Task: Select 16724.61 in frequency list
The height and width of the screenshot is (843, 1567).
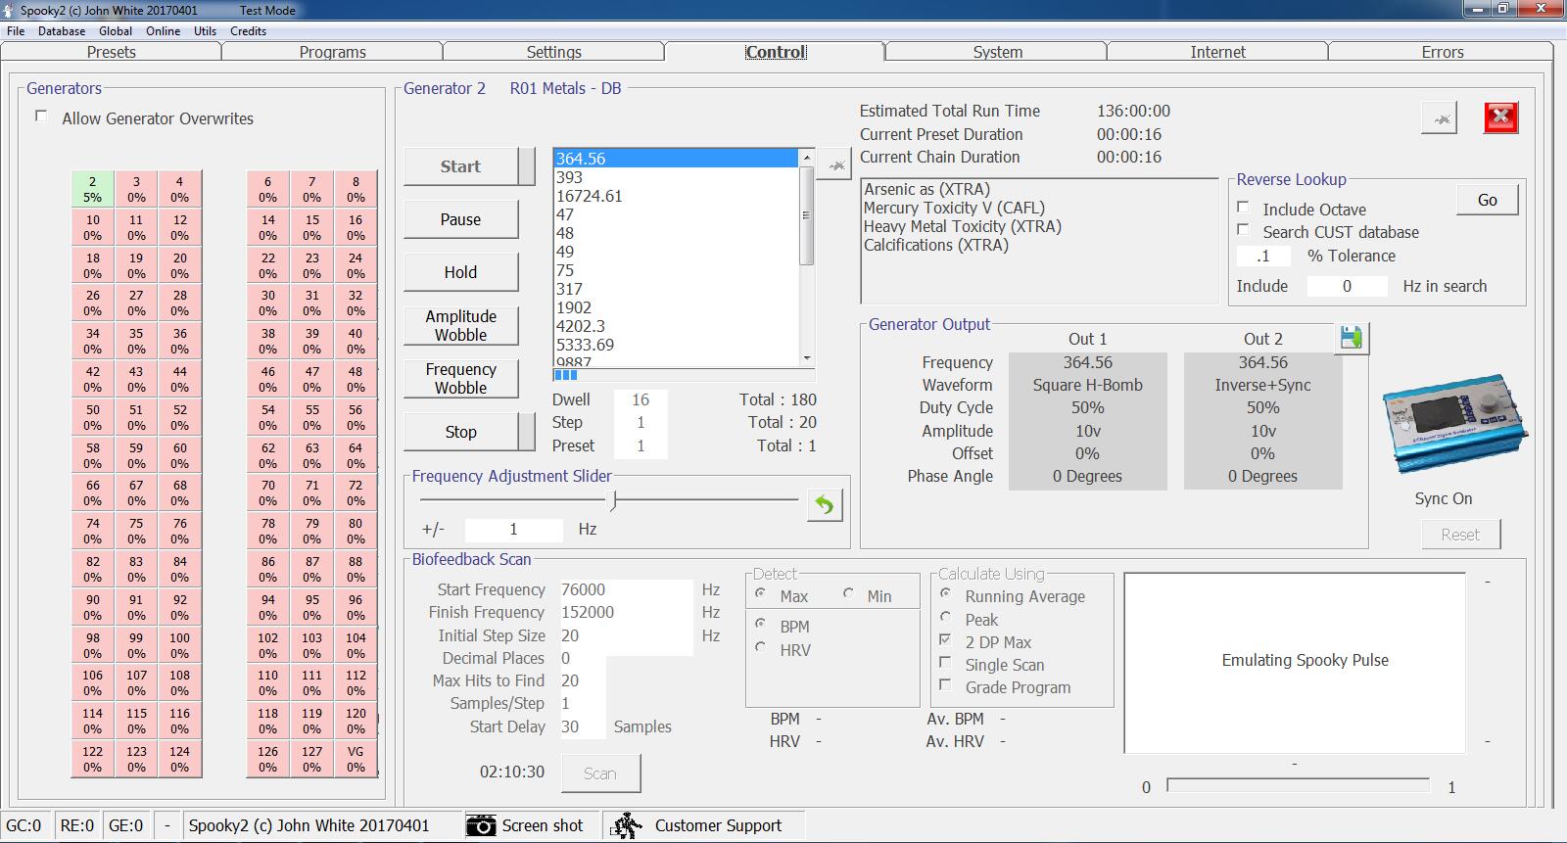Action: pos(676,196)
